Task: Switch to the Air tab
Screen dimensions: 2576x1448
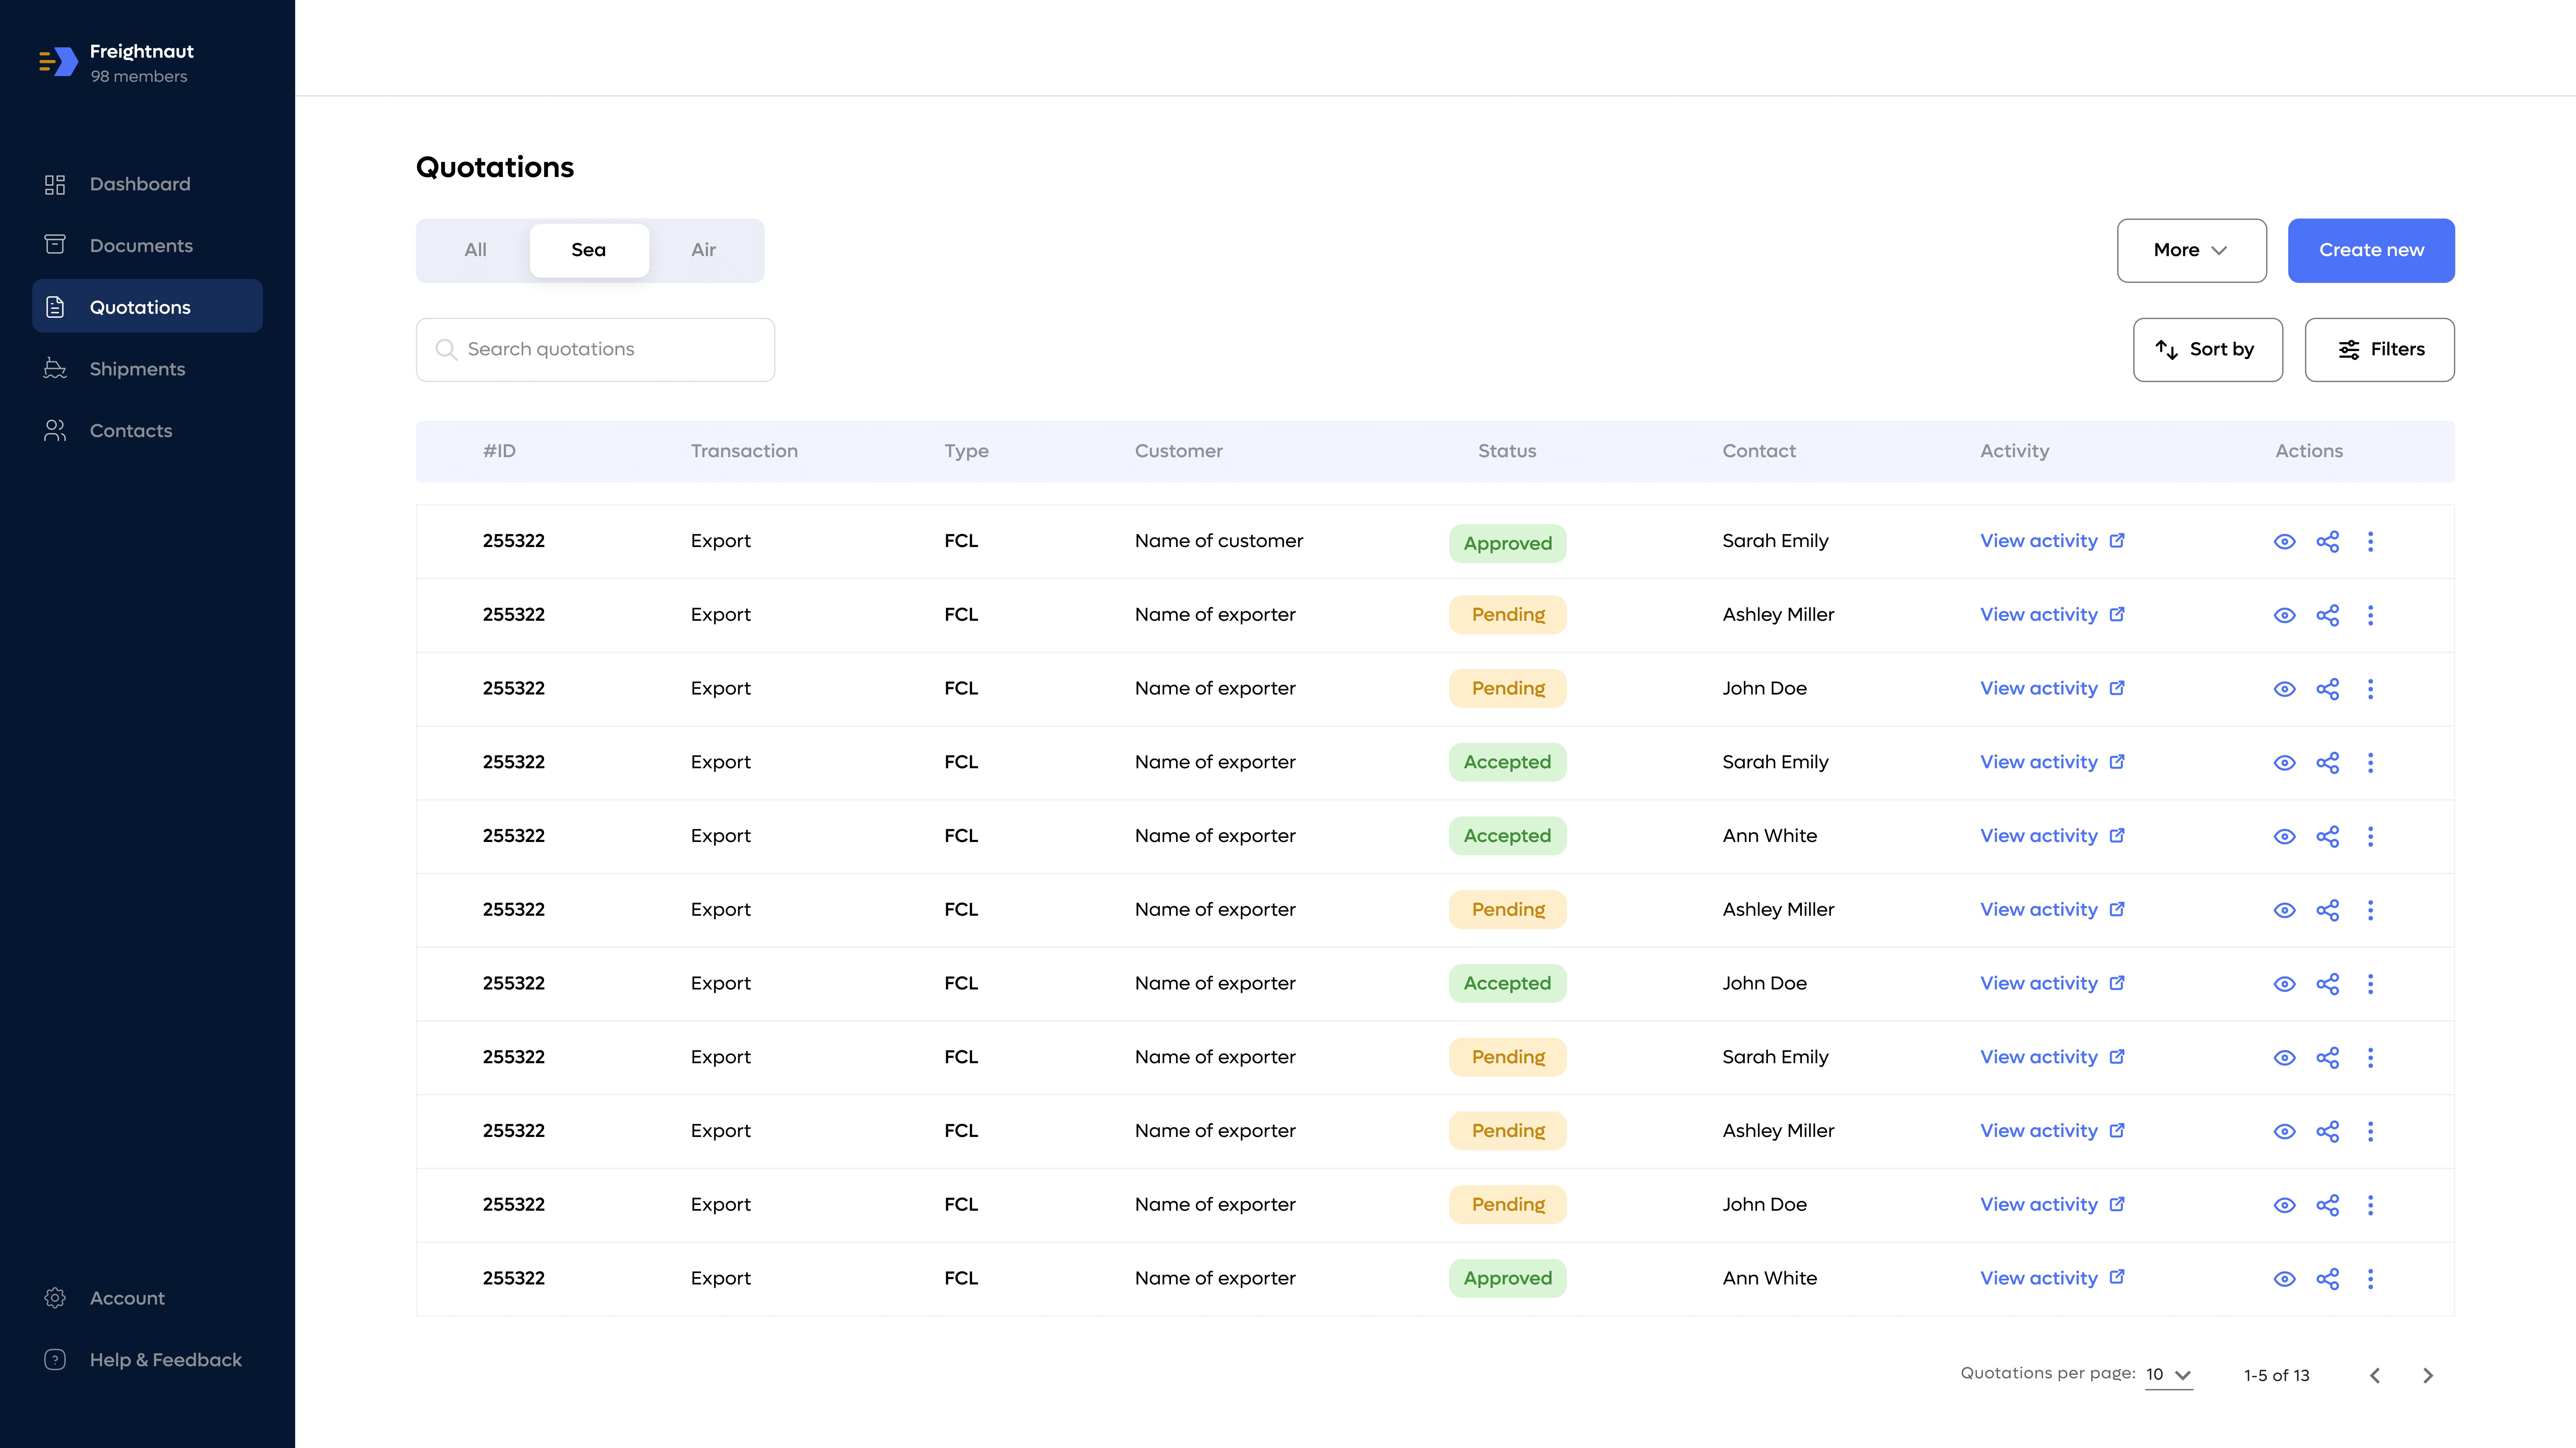Action: pos(703,250)
